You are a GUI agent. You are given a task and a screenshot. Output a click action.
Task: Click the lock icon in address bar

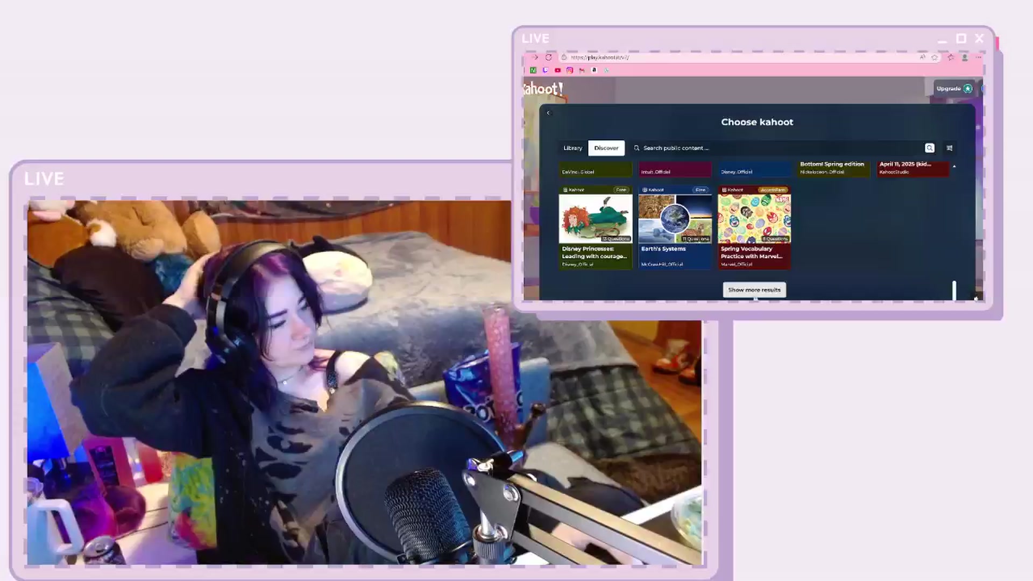[564, 57]
